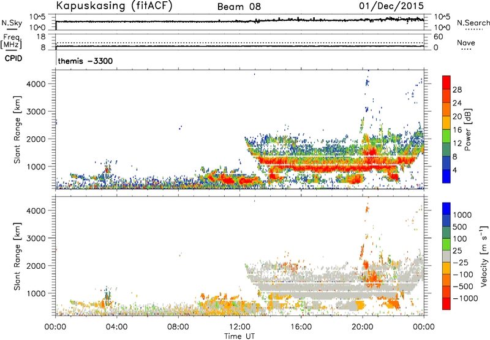Pick the orange swatch between 20 and 24 dB
Screen dimensions: 490x340
447,110
